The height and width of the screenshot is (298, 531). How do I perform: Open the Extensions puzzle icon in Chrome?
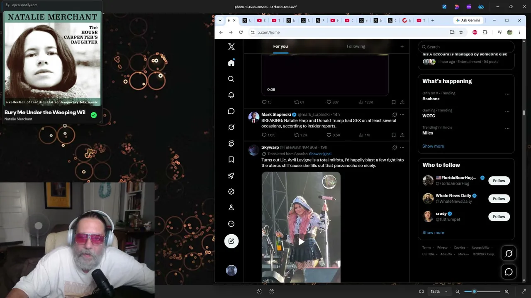point(485,32)
